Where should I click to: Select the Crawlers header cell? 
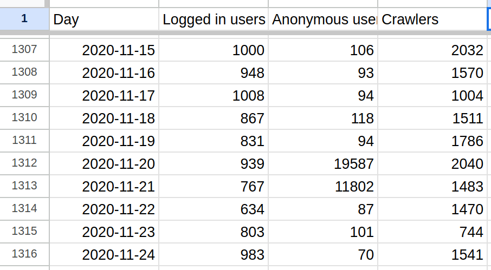[x=432, y=19]
